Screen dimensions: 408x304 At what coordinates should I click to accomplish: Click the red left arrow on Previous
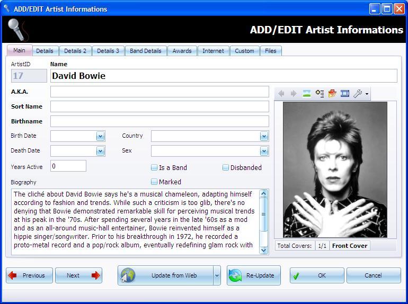[x=13, y=275]
